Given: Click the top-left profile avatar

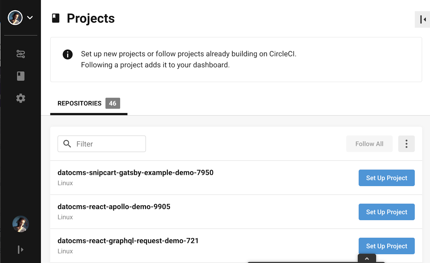Looking at the screenshot, I should [x=15, y=17].
